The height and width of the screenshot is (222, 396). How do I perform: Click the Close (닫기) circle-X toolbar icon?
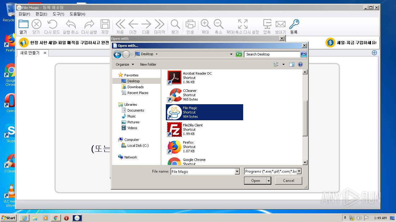37,24
